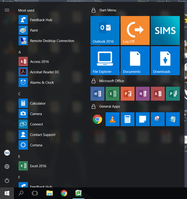Jump via letter C heading
This screenshot has height=199, width=187.
19,94
